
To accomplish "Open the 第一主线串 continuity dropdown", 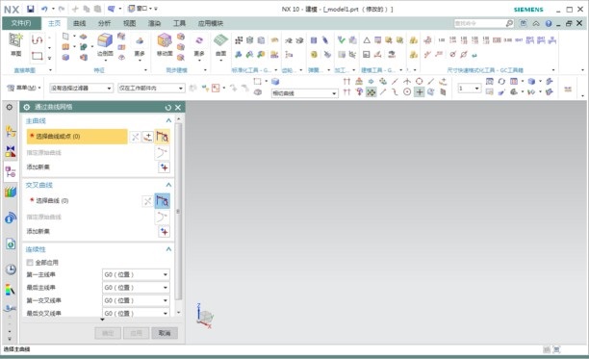I will pyautogui.click(x=136, y=275).
